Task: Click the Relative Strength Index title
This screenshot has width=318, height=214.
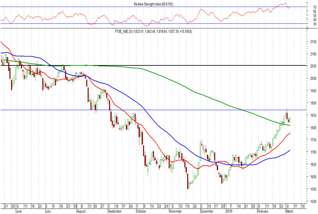Action: click(x=153, y=4)
